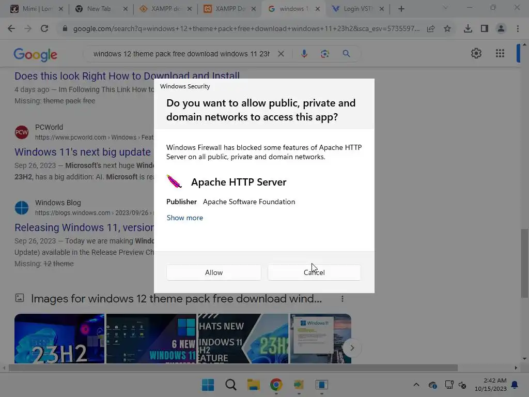
Task: Open the Windows 11's next big update link
Action: pyautogui.click(x=84, y=152)
